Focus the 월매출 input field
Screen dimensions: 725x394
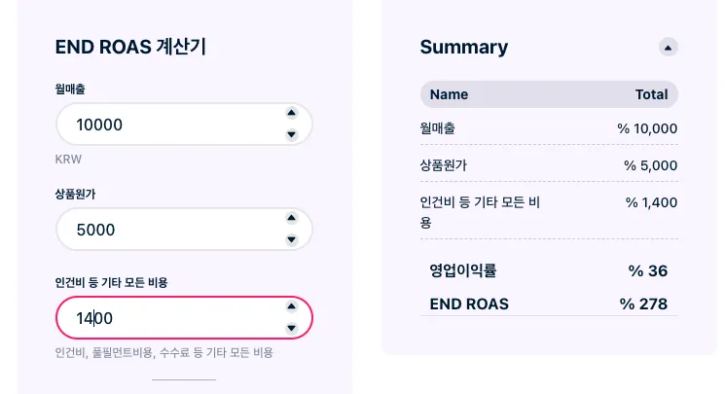click(x=165, y=125)
